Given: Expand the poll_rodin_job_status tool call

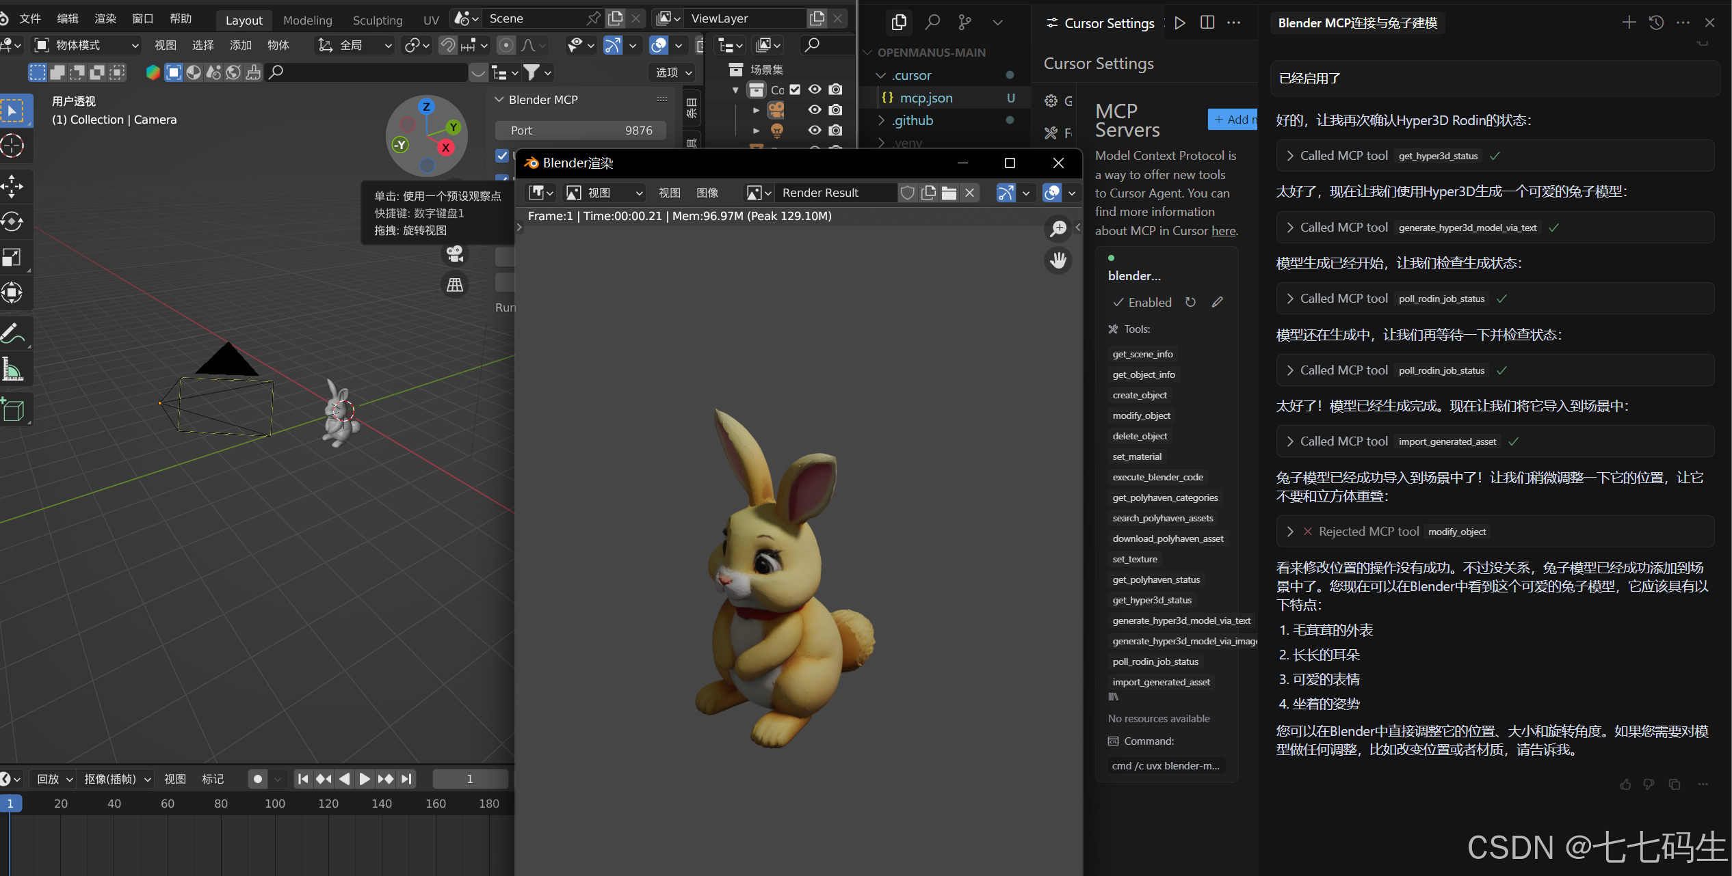Looking at the screenshot, I should click(1290, 299).
